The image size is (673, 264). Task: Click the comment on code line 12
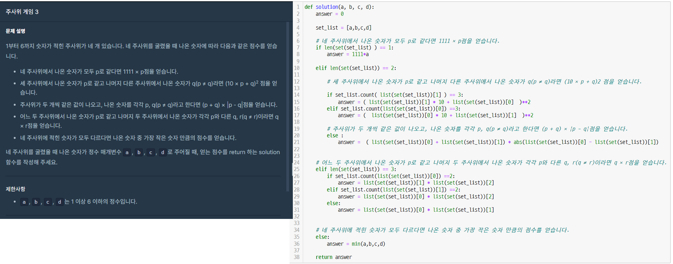484,82
